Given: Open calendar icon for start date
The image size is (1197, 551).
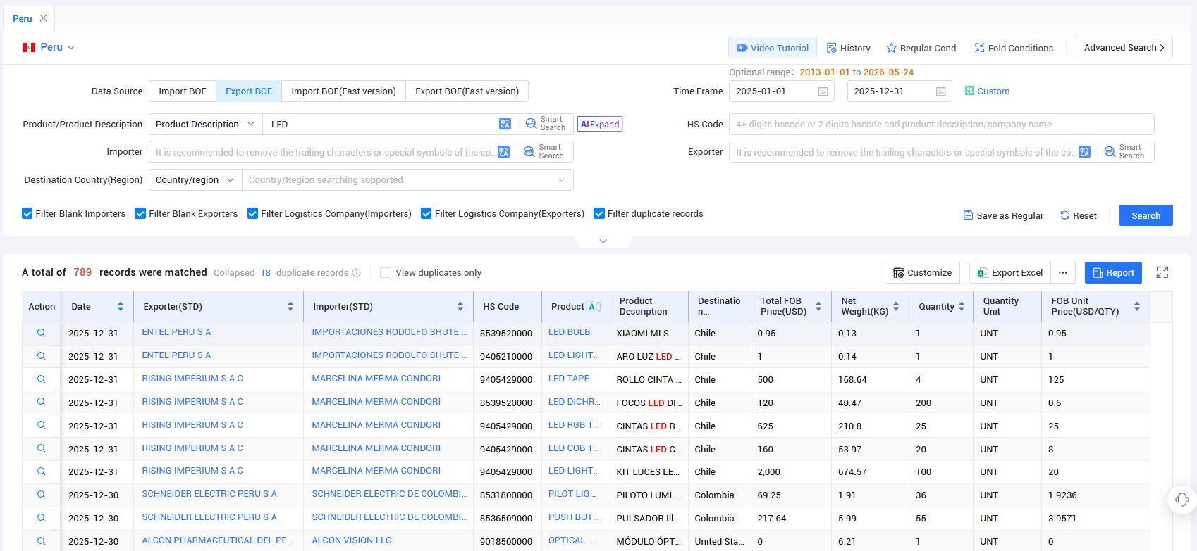Looking at the screenshot, I should pos(823,91).
